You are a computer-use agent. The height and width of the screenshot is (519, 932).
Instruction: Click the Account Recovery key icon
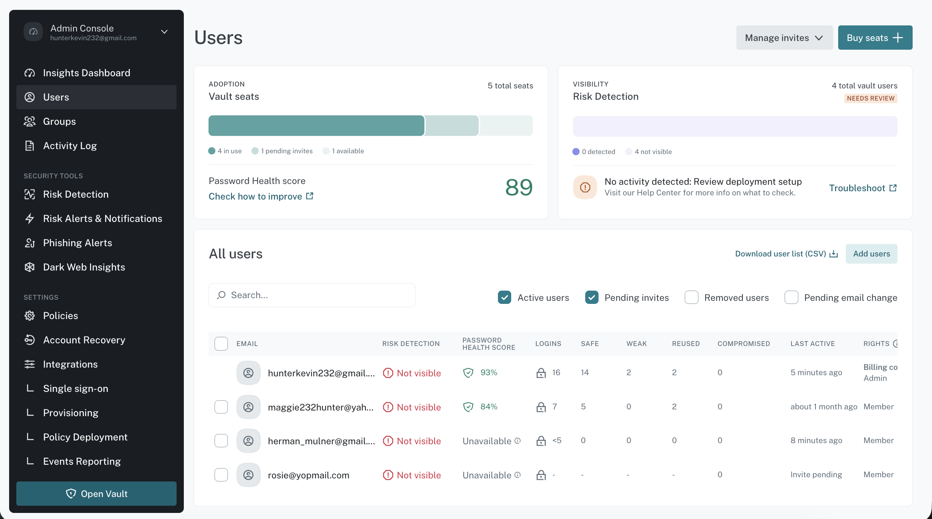click(x=30, y=340)
